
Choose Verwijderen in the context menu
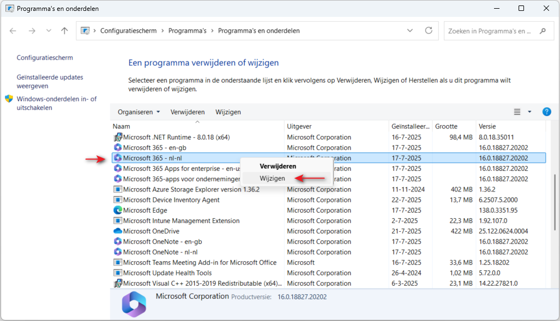(x=278, y=166)
